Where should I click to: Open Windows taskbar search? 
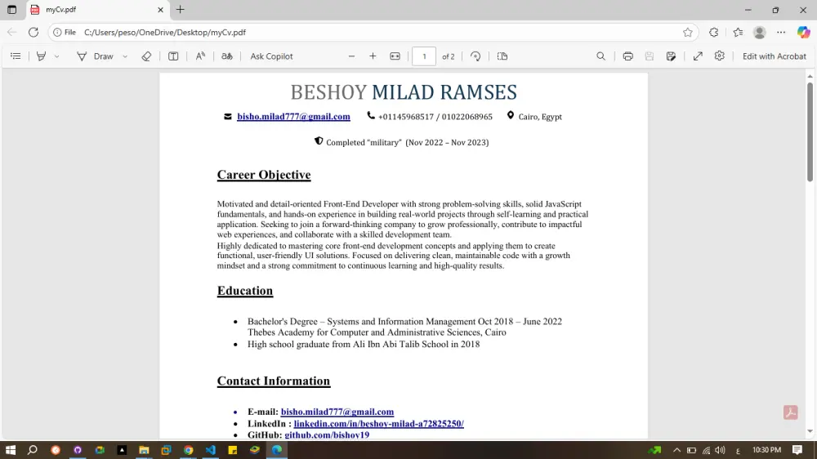pyautogui.click(x=33, y=450)
